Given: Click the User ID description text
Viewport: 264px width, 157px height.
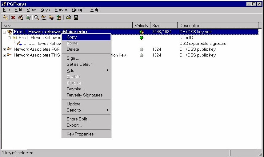Looking at the screenshot, I should 186,38.
